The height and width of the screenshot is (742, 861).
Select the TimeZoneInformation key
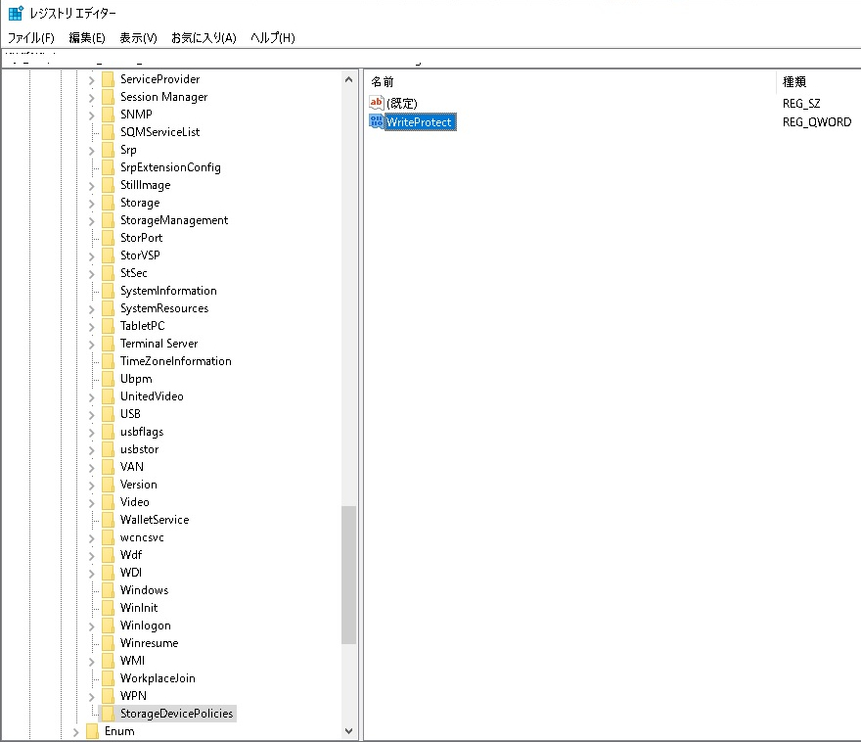point(176,360)
